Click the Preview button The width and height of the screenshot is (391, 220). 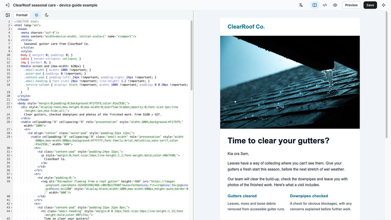click(351, 5)
